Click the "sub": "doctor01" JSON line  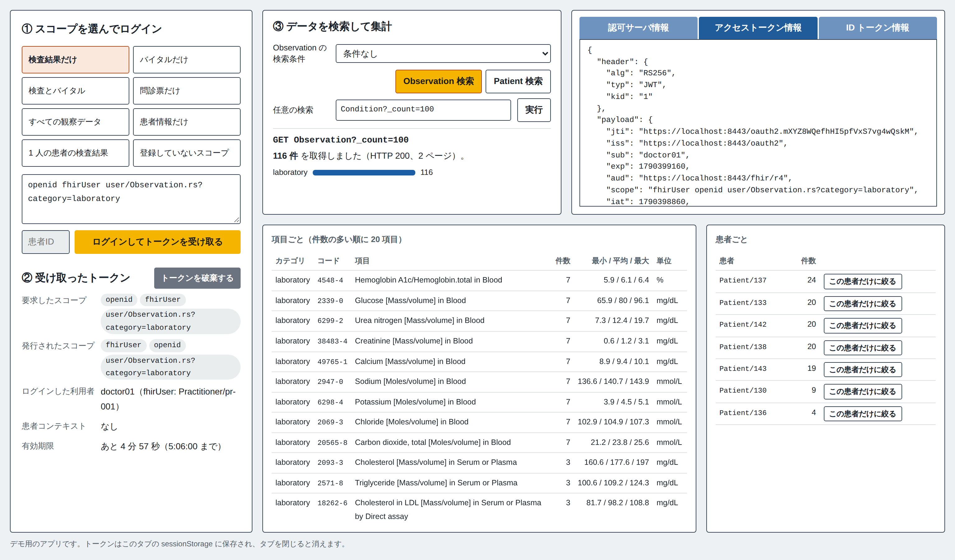point(647,155)
